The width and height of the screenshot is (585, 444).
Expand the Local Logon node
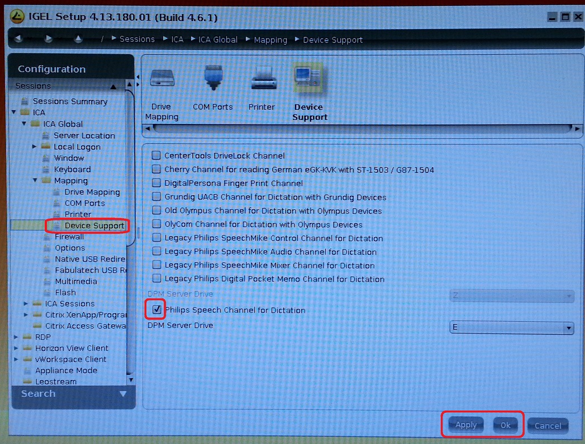pyautogui.click(x=34, y=146)
